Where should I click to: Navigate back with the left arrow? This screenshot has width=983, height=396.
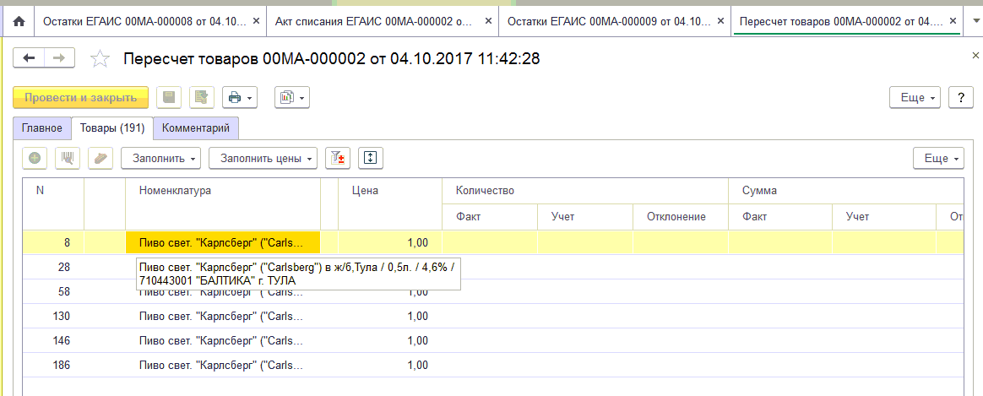click(29, 58)
